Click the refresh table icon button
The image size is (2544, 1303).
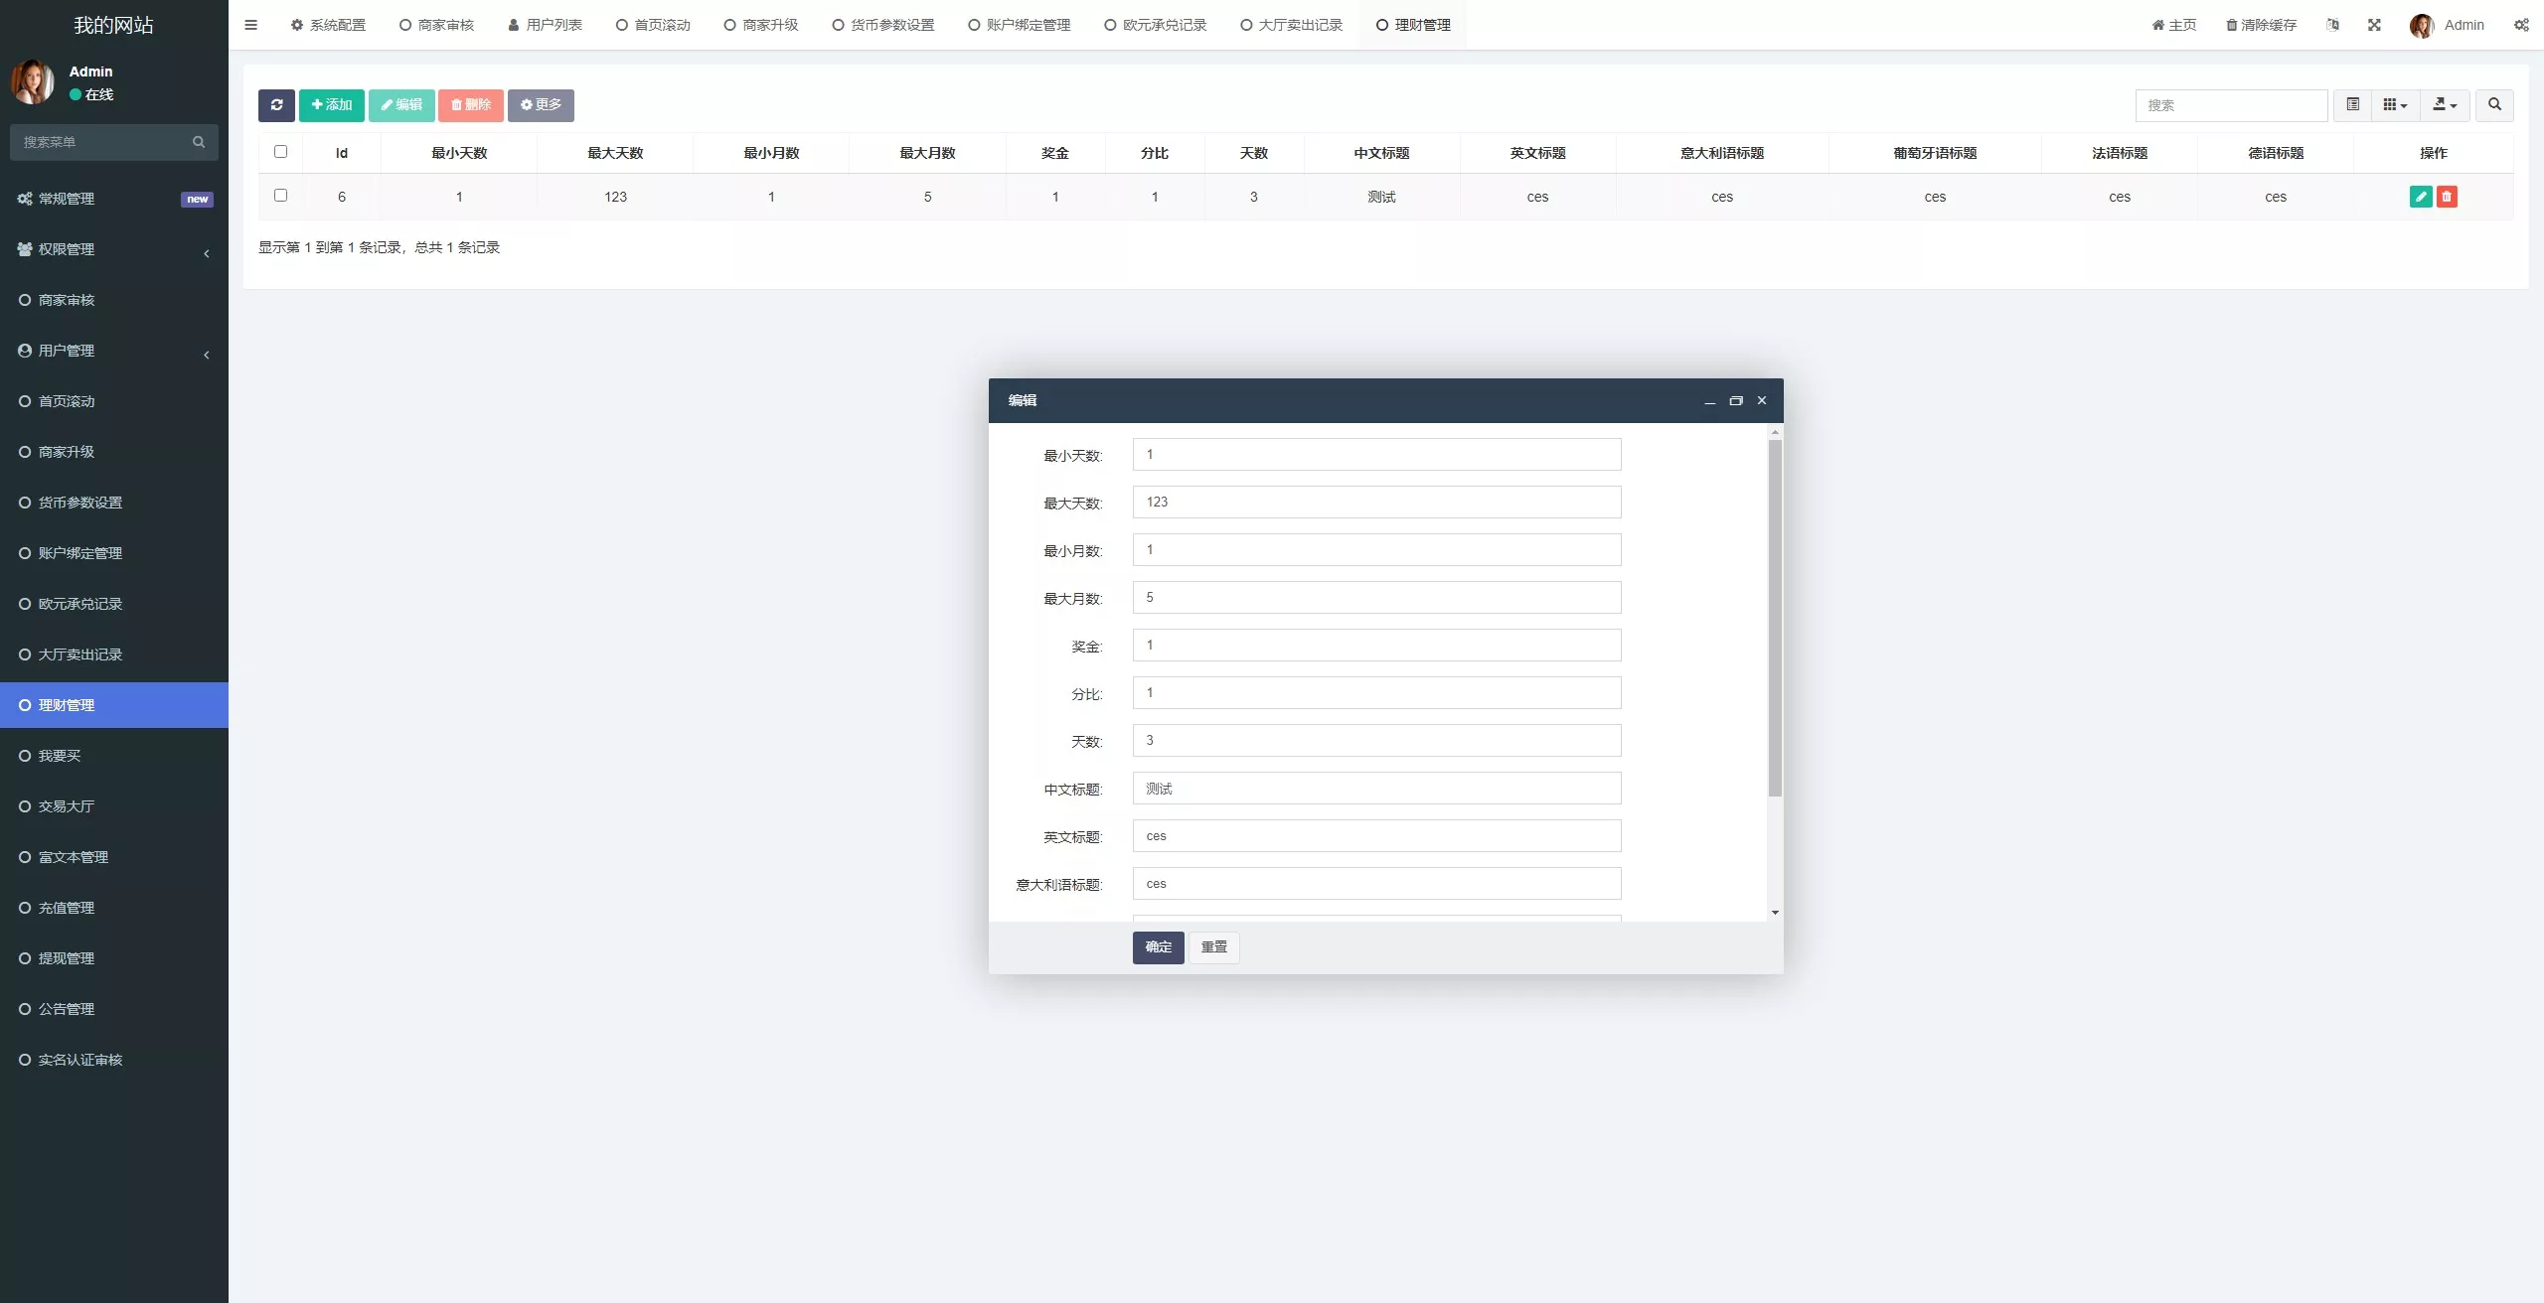click(x=276, y=105)
